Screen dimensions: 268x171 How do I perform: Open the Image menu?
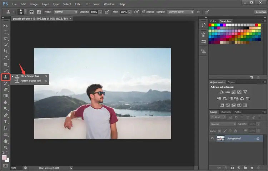tap(34, 4)
